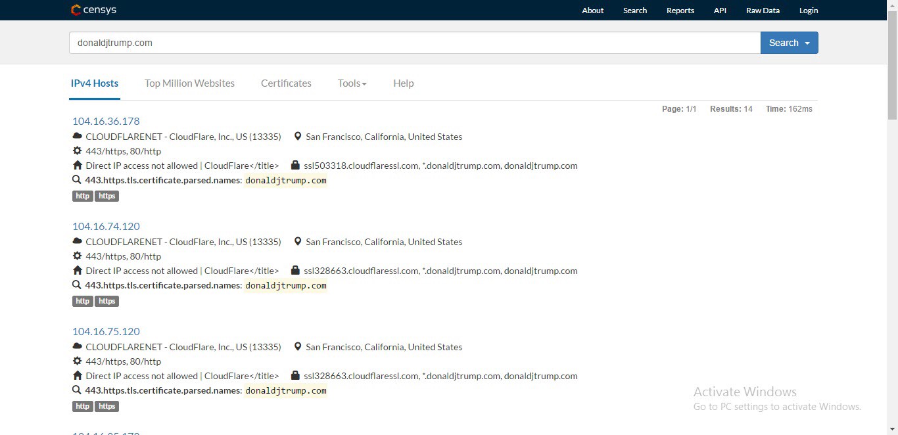Click the Censys logo
The height and width of the screenshot is (435, 898).
[x=93, y=10]
